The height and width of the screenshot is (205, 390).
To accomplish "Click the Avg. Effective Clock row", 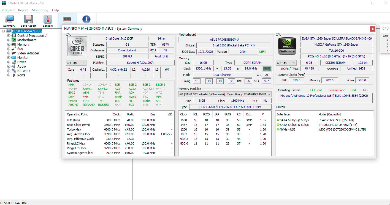I will 120,139.
